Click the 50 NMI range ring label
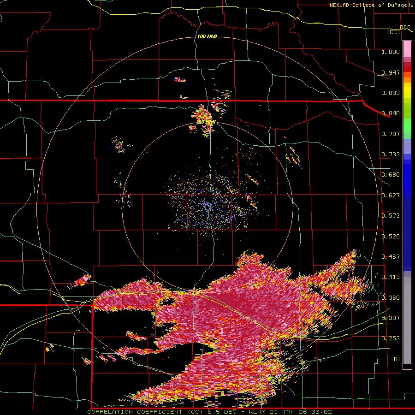 click(x=207, y=122)
